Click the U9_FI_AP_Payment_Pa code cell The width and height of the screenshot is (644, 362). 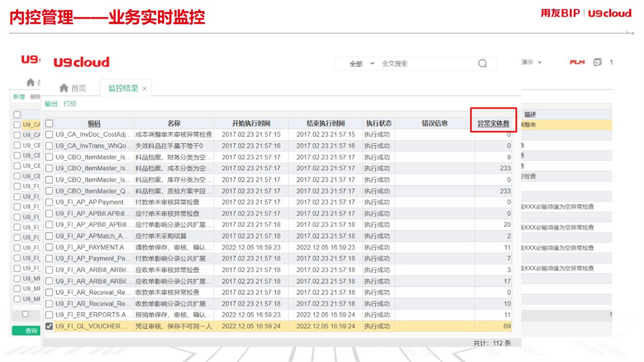pyautogui.click(x=94, y=258)
